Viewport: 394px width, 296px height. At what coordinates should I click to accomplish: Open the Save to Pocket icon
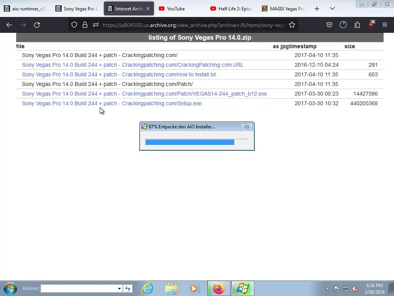(329, 25)
